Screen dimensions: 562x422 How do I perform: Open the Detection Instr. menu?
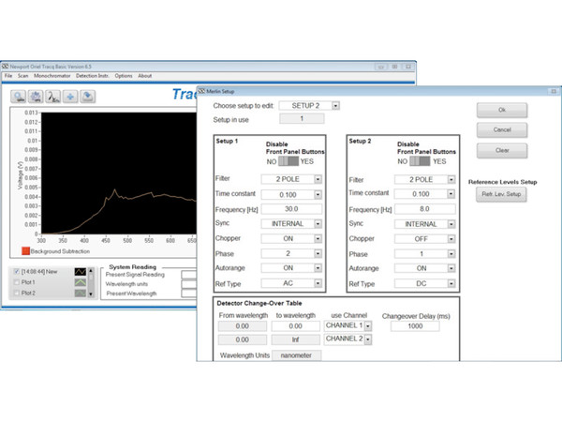(x=93, y=76)
